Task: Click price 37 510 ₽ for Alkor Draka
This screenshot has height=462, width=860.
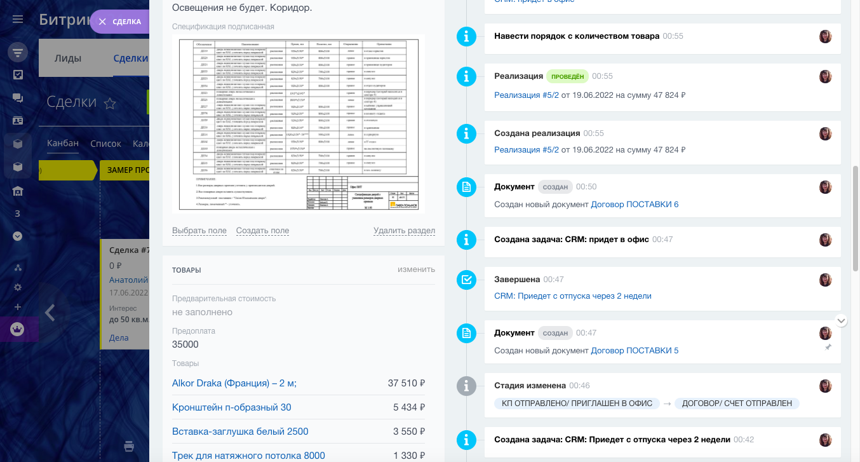Action: pyautogui.click(x=406, y=383)
